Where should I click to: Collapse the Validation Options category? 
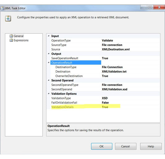click(x=49, y=94)
